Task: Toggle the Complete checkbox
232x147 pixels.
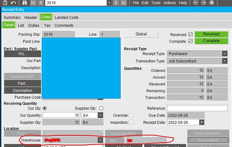Action: click(x=191, y=41)
